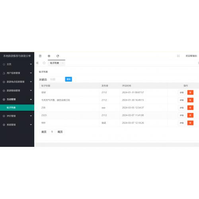Open details for the post titled 2323

(181, 115)
